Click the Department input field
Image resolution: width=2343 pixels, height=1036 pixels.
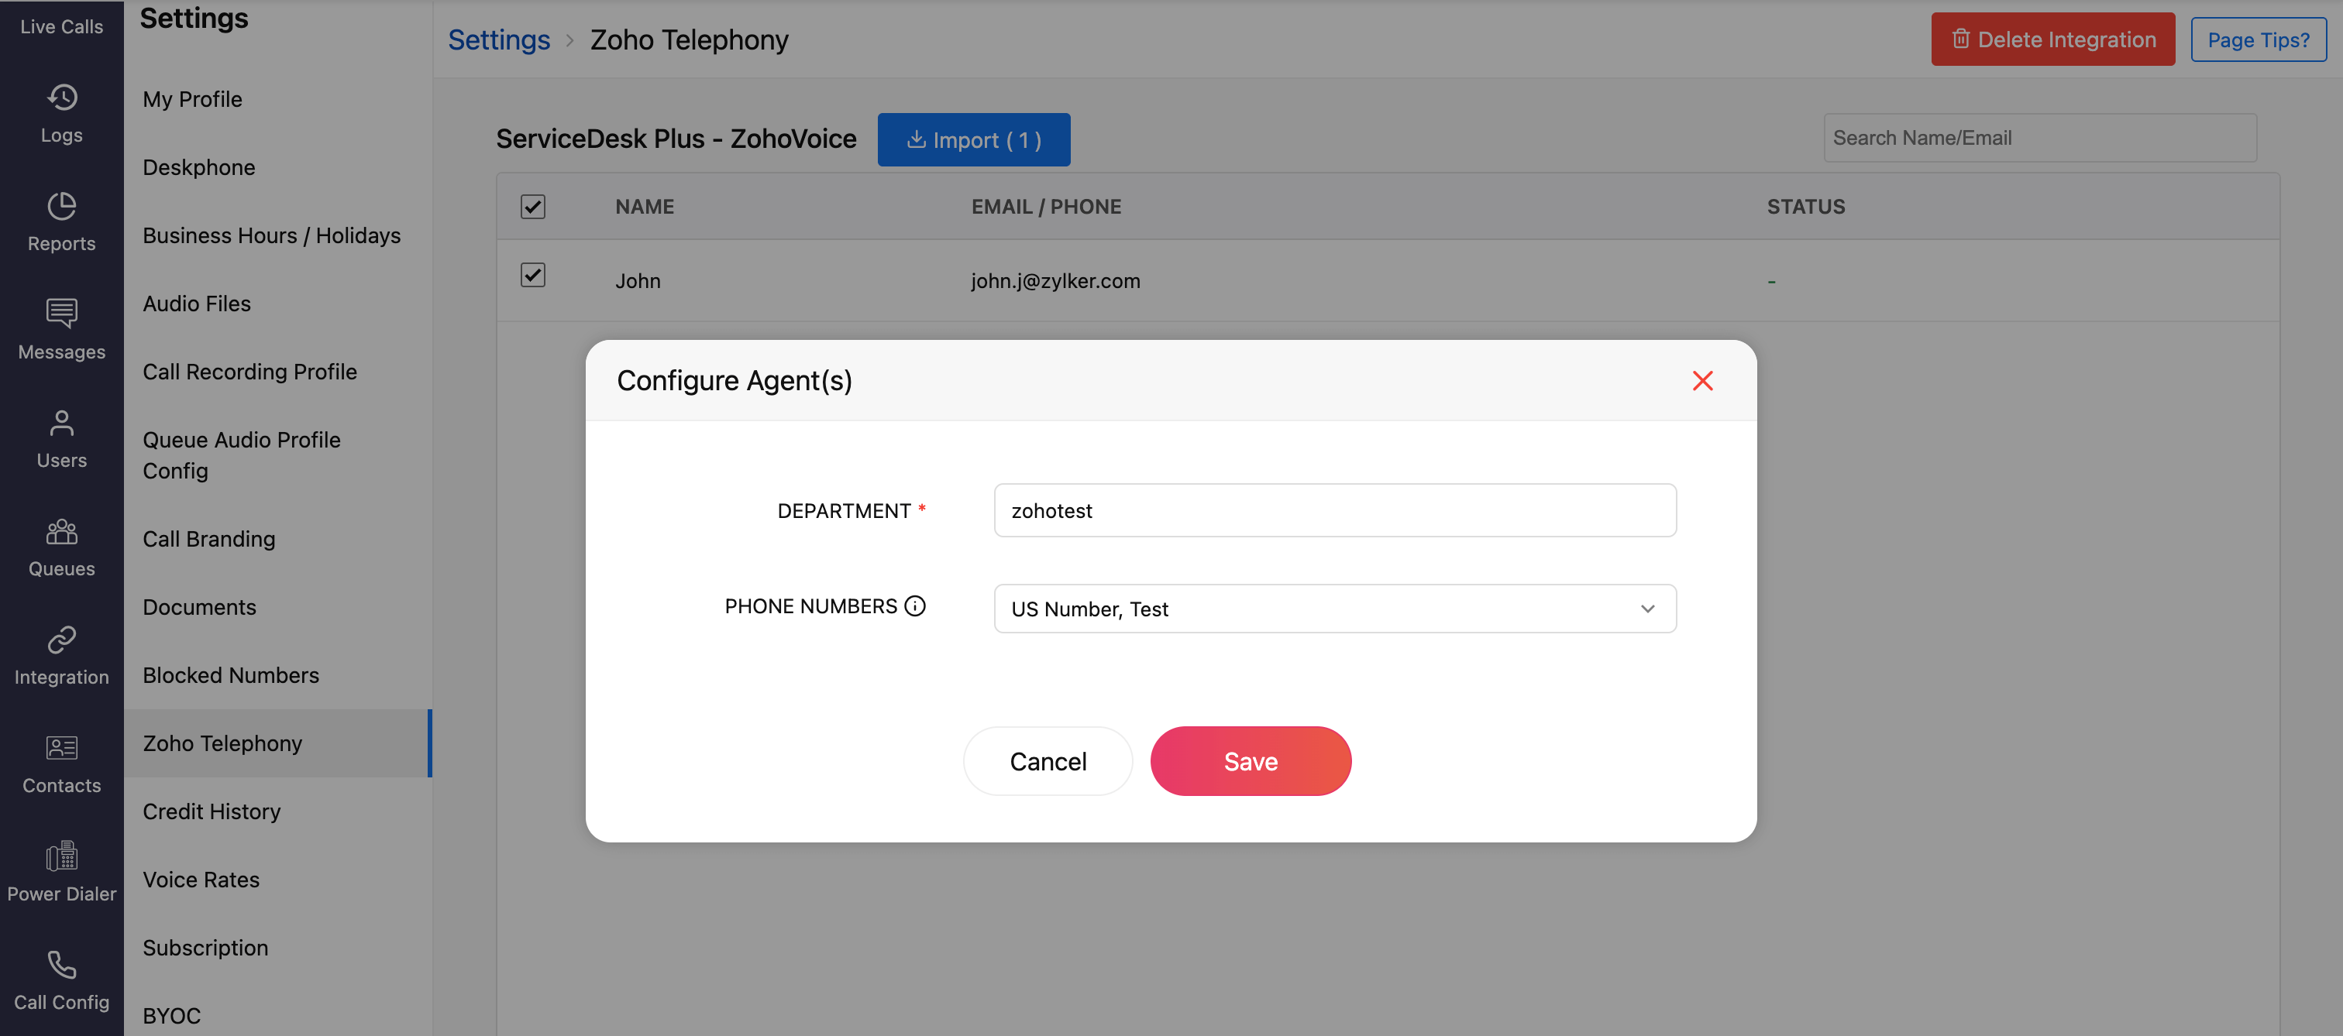coord(1334,511)
